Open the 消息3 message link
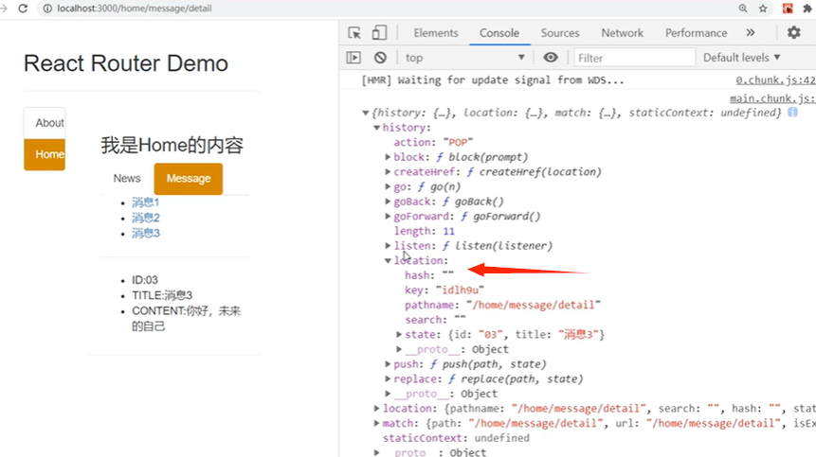Viewport: 816px width, 457px height. pos(146,233)
